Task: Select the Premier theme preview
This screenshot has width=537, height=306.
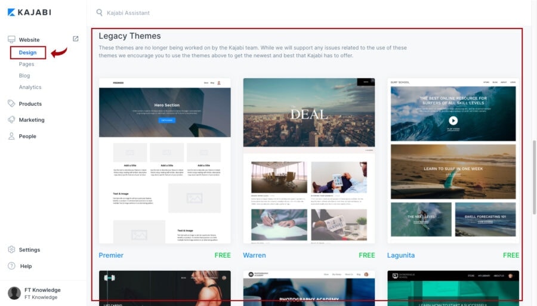Action: (x=165, y=160)
